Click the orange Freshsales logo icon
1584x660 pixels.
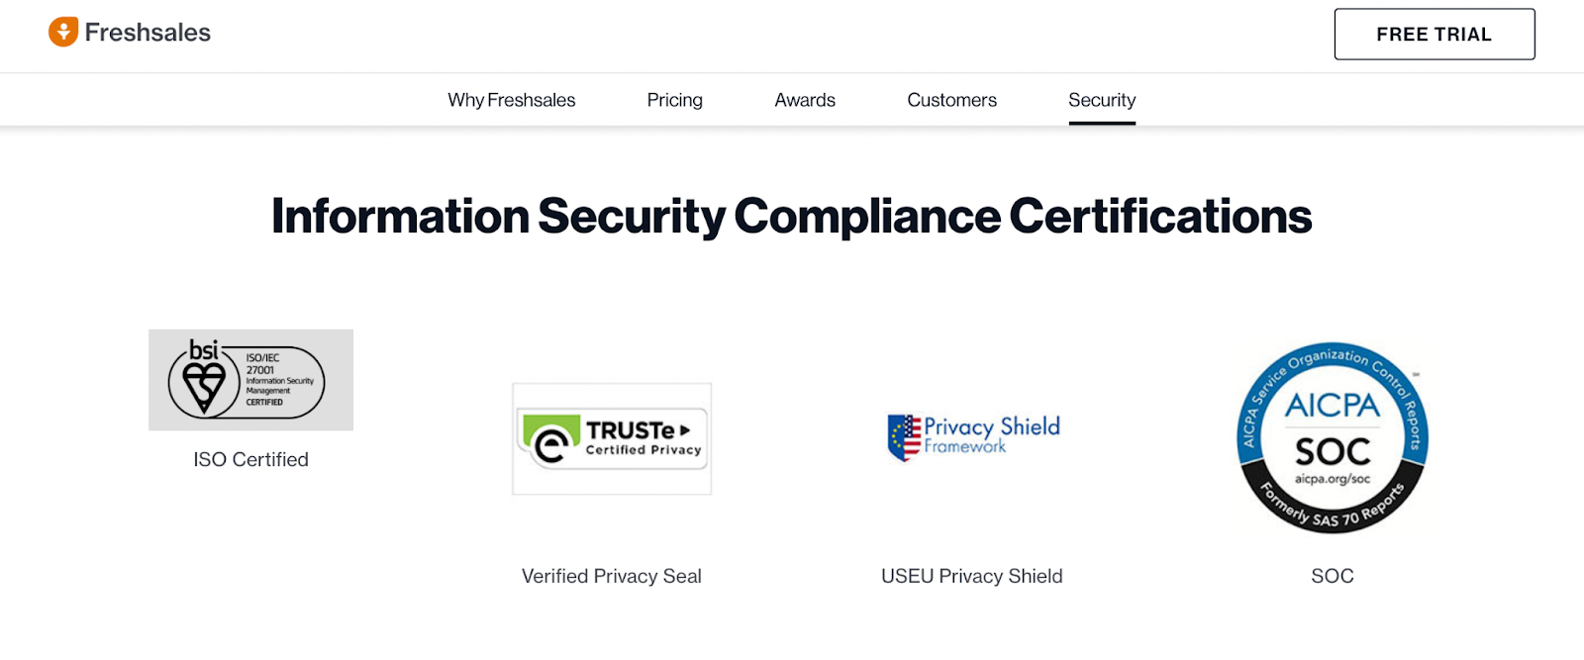coord(63,32)
